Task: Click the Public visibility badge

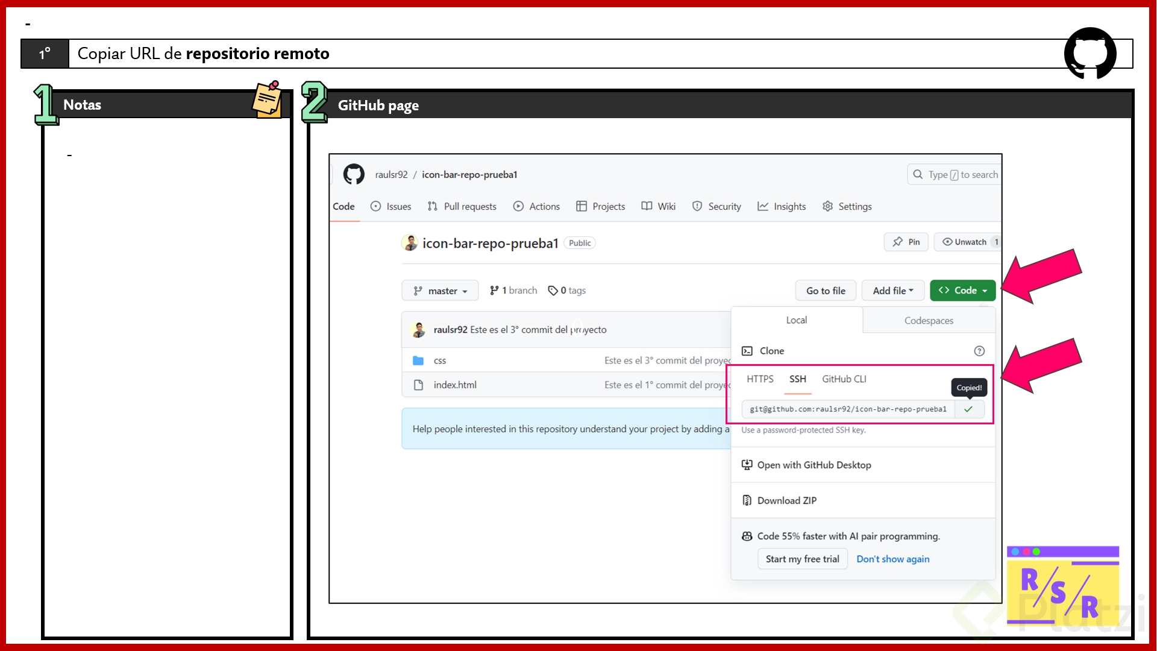Action: (580, 243)
